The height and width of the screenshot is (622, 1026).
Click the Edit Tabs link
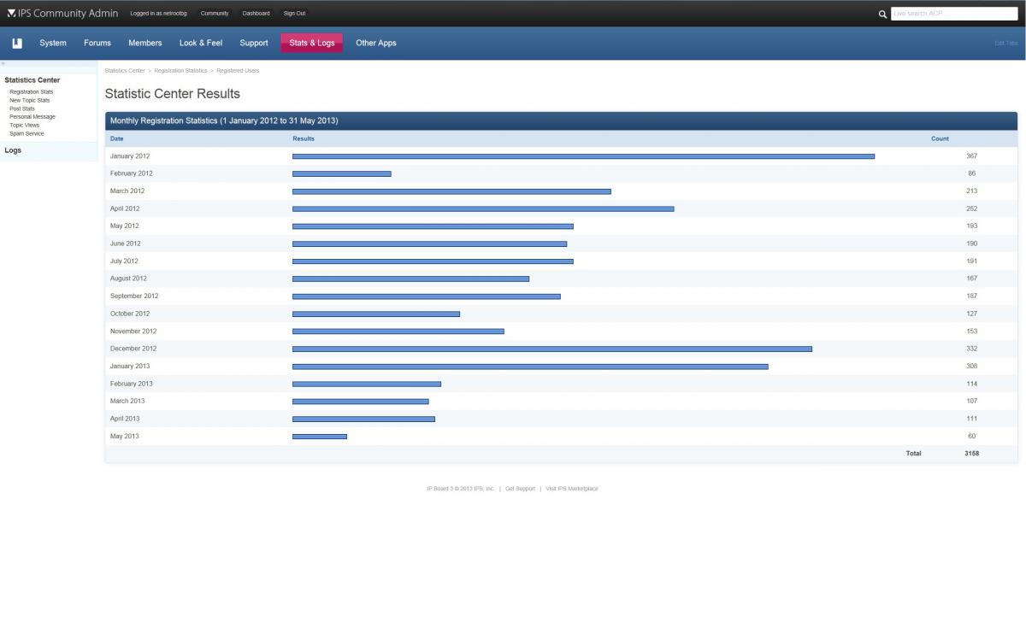(x=1005, y=43)
